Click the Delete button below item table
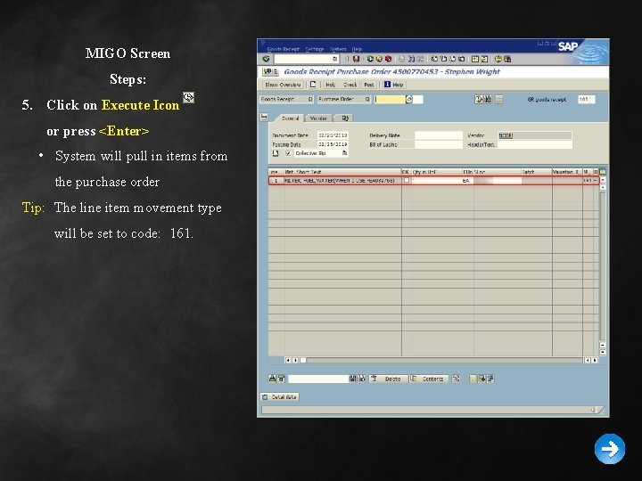The height and width of the screenshot is (481, 642). pos(389,379)
